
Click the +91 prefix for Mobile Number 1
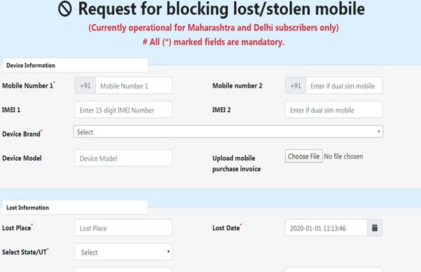(85, 86)
